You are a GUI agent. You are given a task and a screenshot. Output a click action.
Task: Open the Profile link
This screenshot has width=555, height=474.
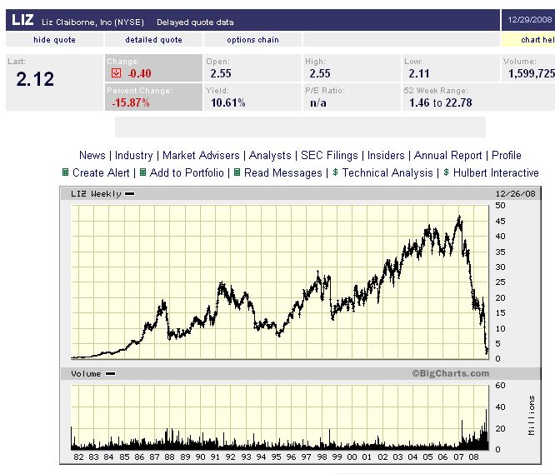pos(507,155)
